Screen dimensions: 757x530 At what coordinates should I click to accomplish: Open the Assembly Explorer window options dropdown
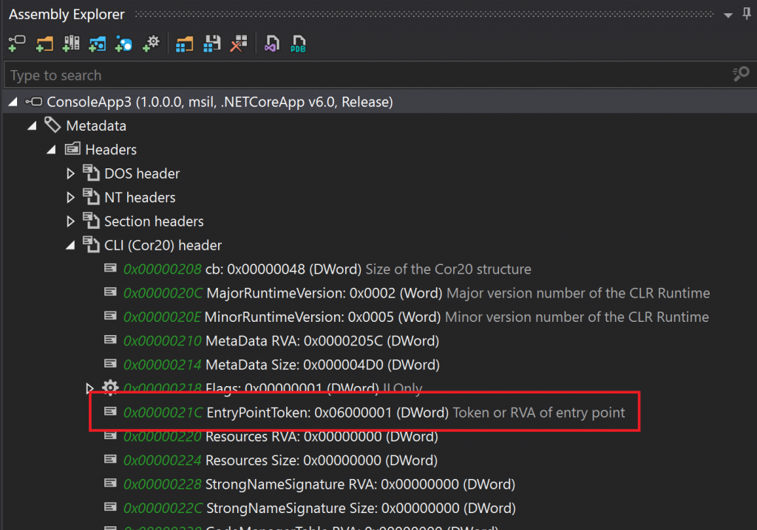pos(728,15)
